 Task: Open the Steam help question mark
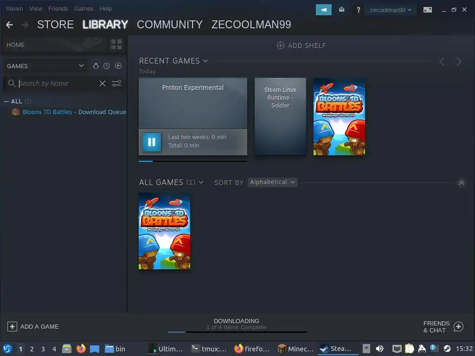(x=359, y=10)
